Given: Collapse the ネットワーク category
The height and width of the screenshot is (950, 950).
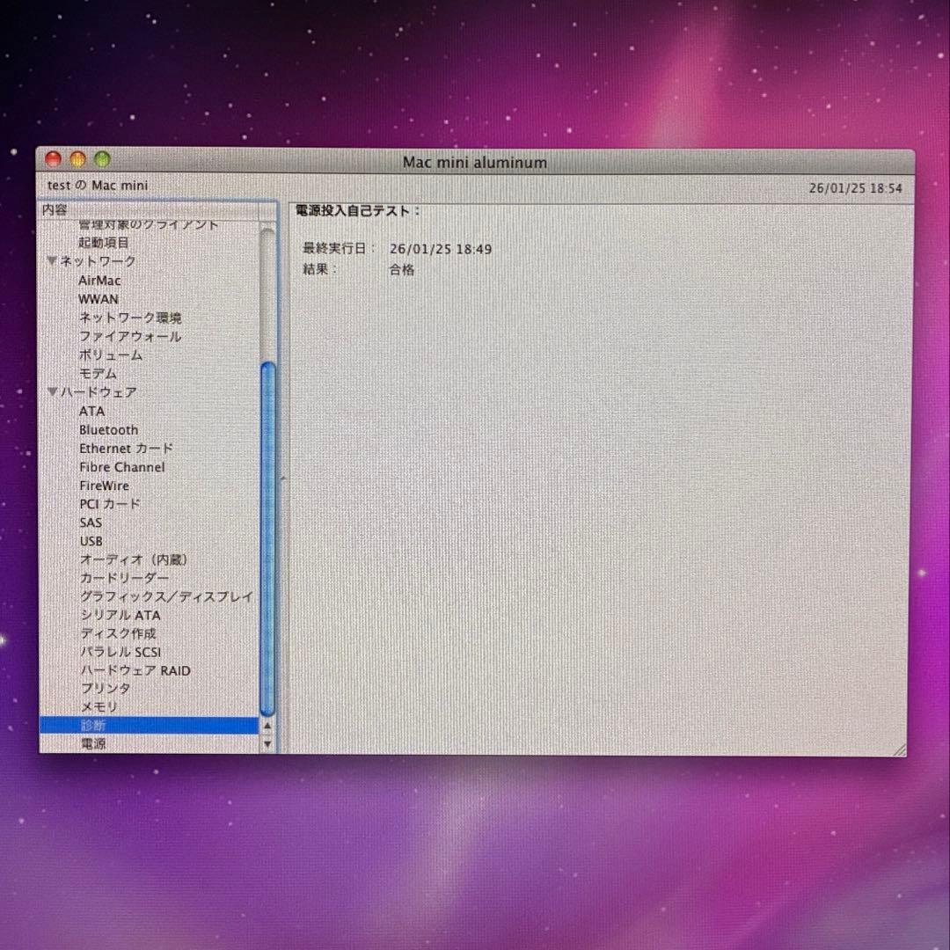Looking at the screenshot, I should click(x=53, y=261).
